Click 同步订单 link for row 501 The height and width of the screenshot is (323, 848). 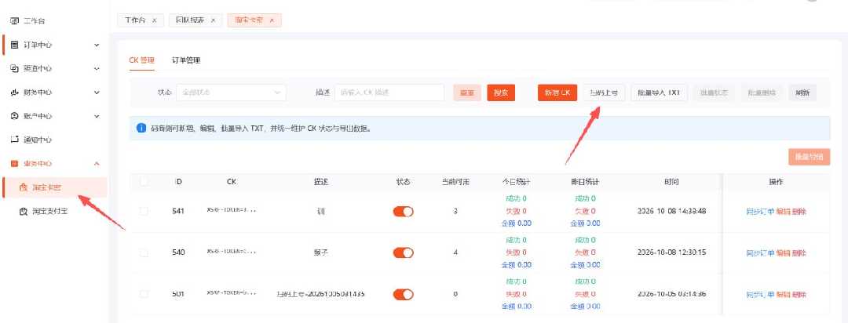point(760,294)
